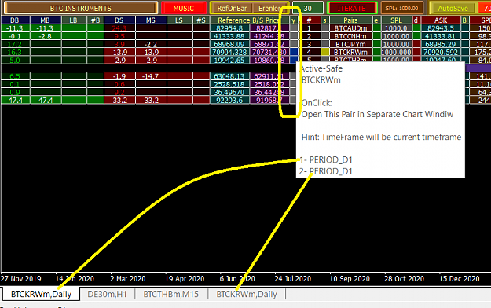Screen dimensions: 491x308
Task: Click the MS value -14.7
Action: [x=151, y=76]
